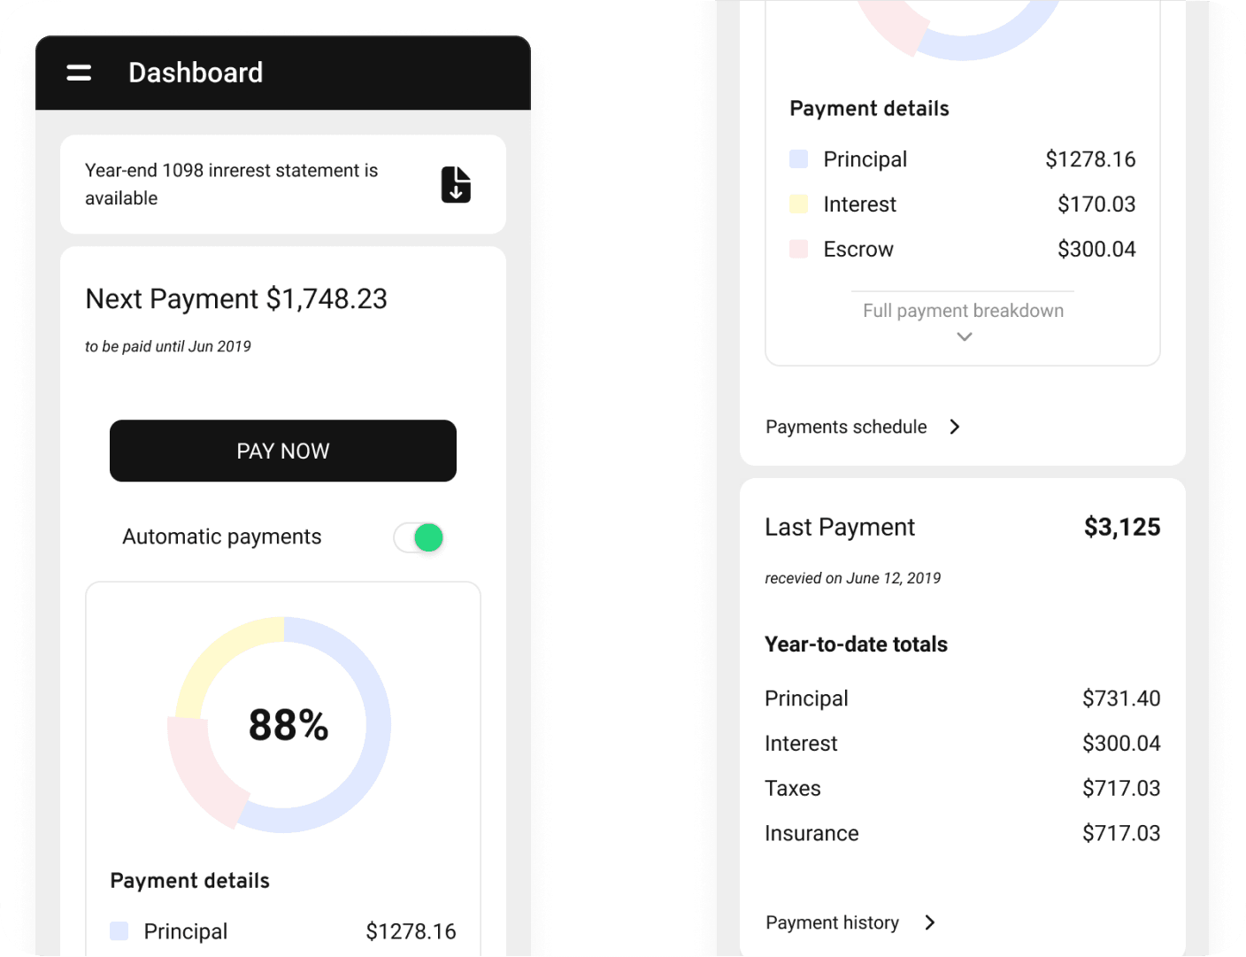
Task: Click the Next Payment $1,748.23 heading
Action: [236, 298]
